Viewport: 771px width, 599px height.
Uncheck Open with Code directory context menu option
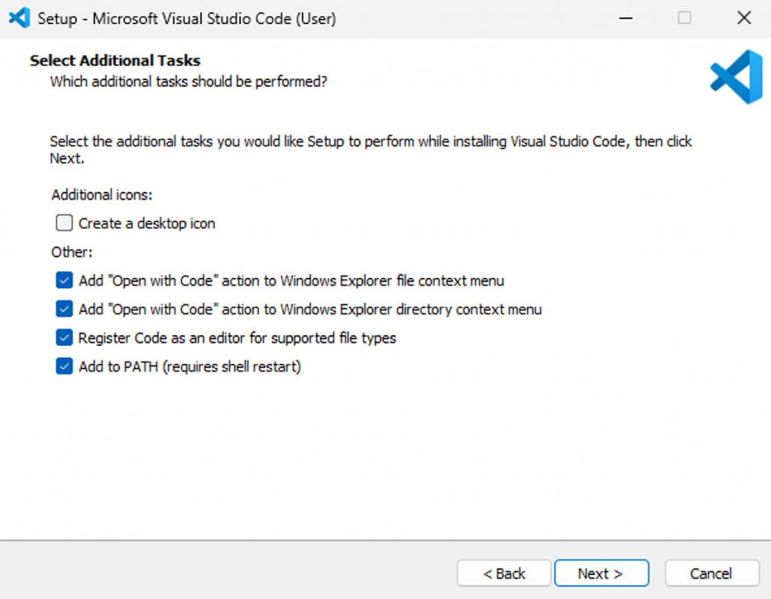point(65,310)
